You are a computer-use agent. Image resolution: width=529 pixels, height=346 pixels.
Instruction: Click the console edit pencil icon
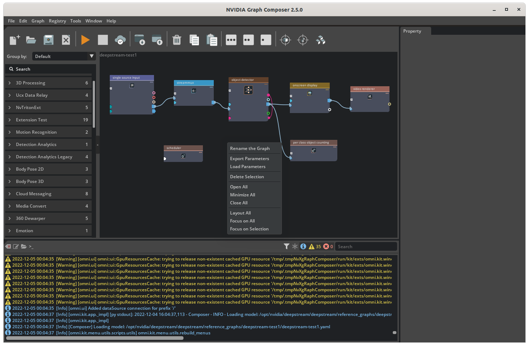pyautogui.click(x=16, y=246)
